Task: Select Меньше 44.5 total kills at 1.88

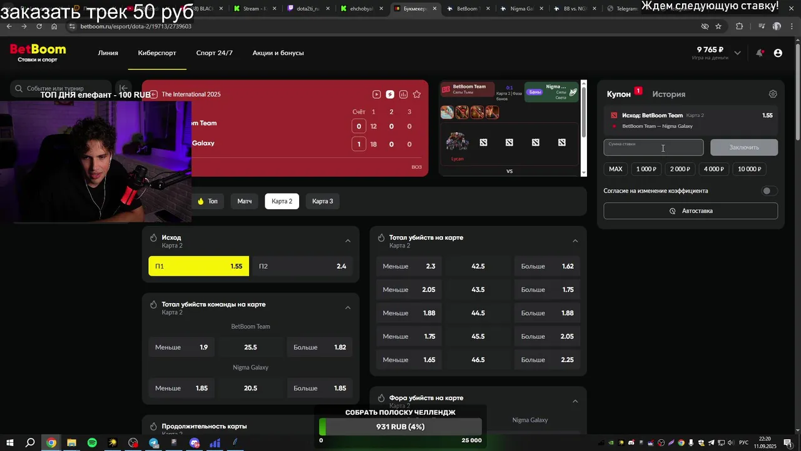Action: [x=409, y=313]
